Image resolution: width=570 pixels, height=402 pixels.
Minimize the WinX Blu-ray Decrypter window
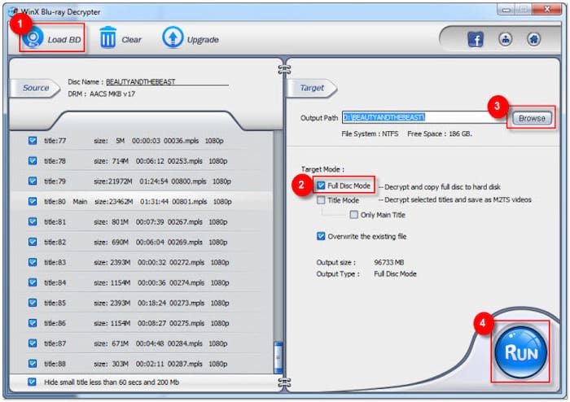[x=506, y=10]
